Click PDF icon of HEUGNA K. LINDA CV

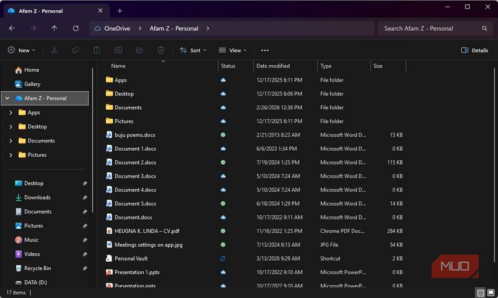(x=109, y=231)
